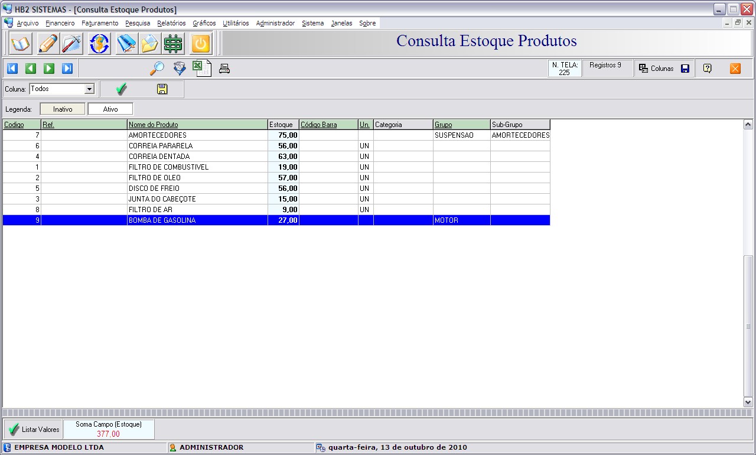Screen dimensions: 756x455
Task: Click the Listar Valores button
Action: click(34, 430)
